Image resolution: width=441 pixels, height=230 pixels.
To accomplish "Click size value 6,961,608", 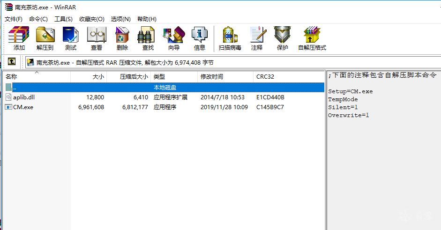I will point(91,107).
